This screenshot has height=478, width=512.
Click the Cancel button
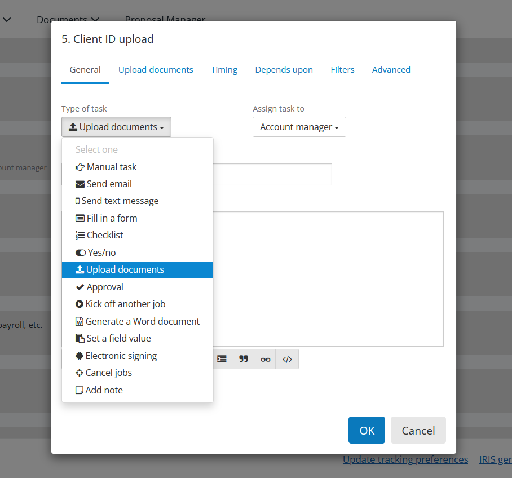418,431
